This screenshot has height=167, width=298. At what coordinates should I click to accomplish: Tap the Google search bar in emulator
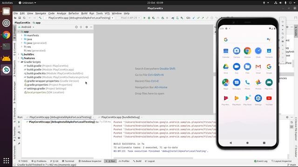pyautogui.click(x=247, y=39)
